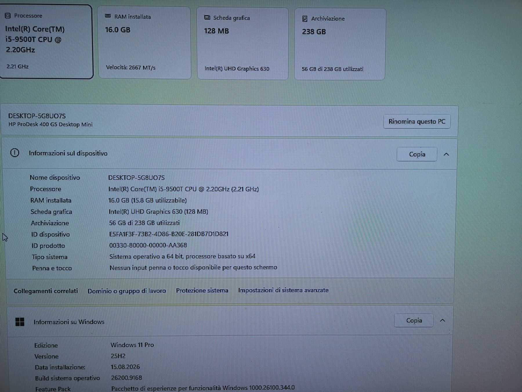522x392 pixels.
Task: Select the 16.0 GB value in RAM card
Action: point(117,30)
